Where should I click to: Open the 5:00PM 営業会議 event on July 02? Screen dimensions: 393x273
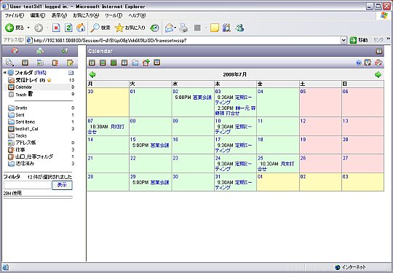(x=194, y=98)
